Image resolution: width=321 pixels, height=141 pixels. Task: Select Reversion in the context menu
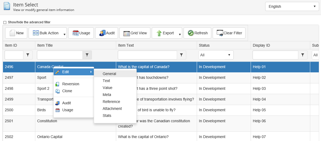pos(71,84)
